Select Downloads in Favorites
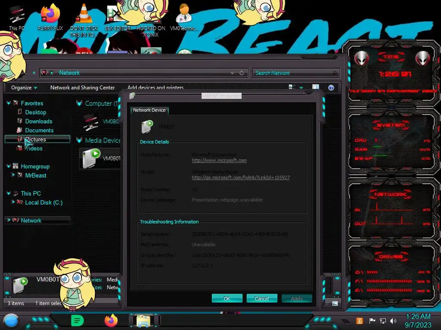 39,121
